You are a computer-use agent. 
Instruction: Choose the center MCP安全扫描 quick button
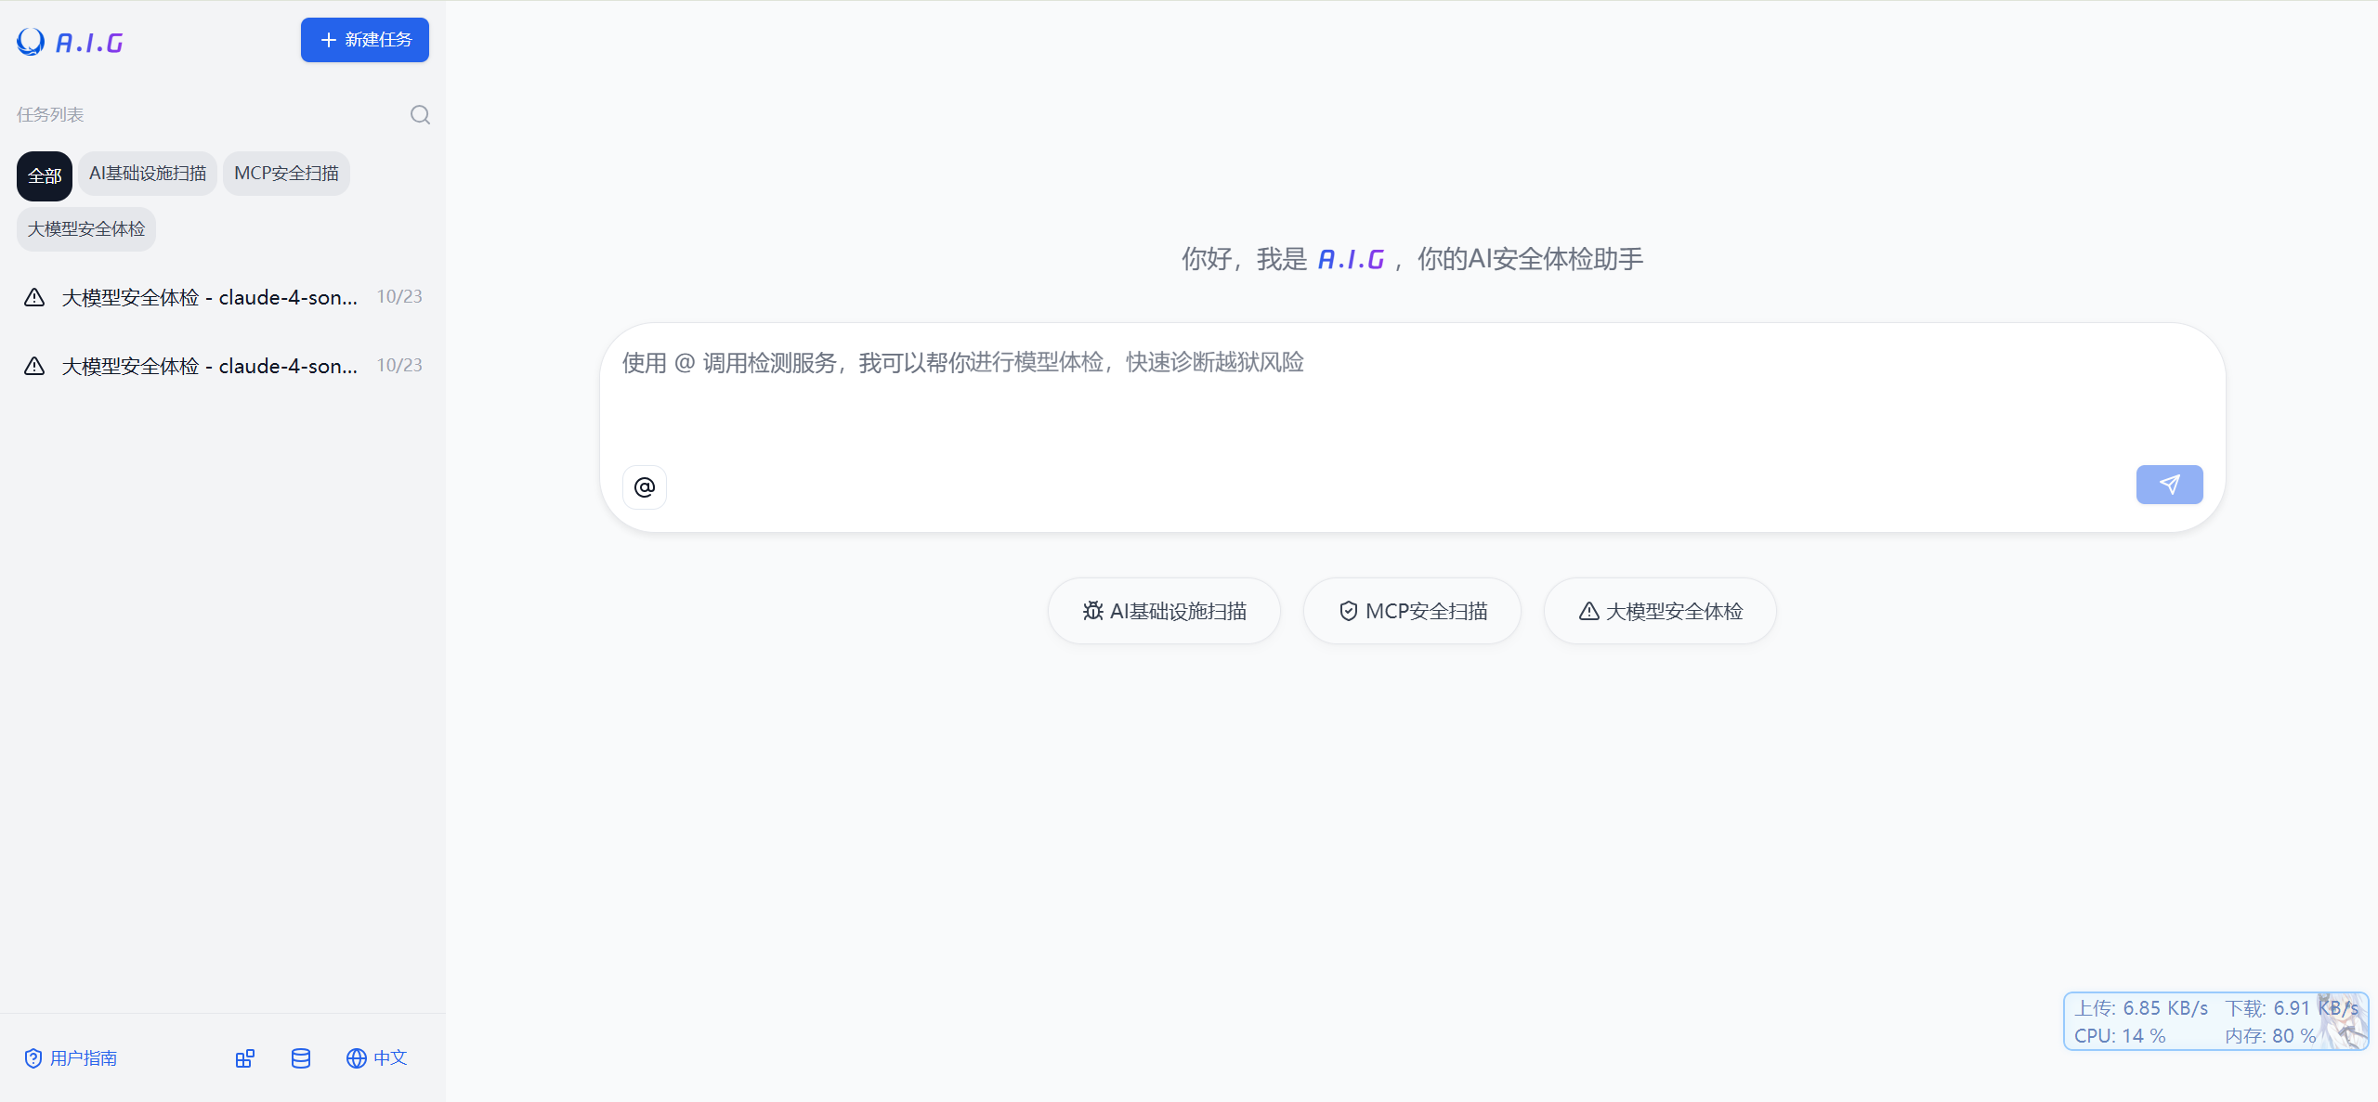1412,612
